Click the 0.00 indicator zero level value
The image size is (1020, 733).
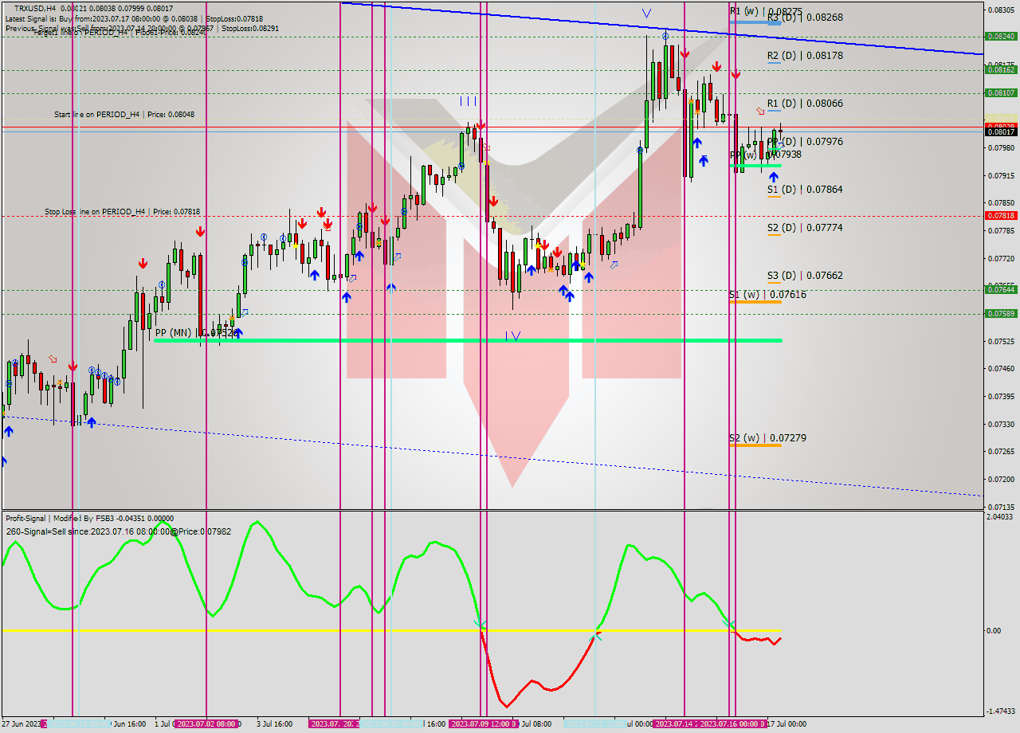[994, 631]
